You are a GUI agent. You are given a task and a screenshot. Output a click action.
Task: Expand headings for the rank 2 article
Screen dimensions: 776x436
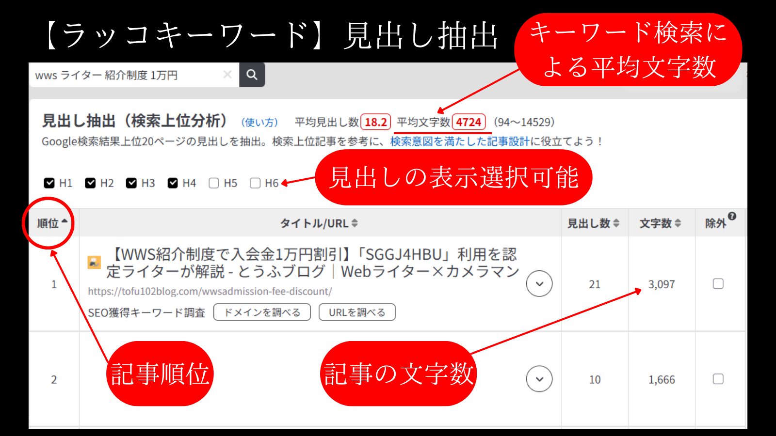[x=539, y=379]
